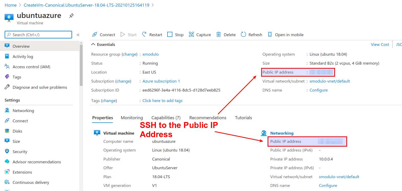The width and height of the screenshot is (402, 191).
Task: Click the Security shield icon in sidebar
Action: (x=7, y=152)
